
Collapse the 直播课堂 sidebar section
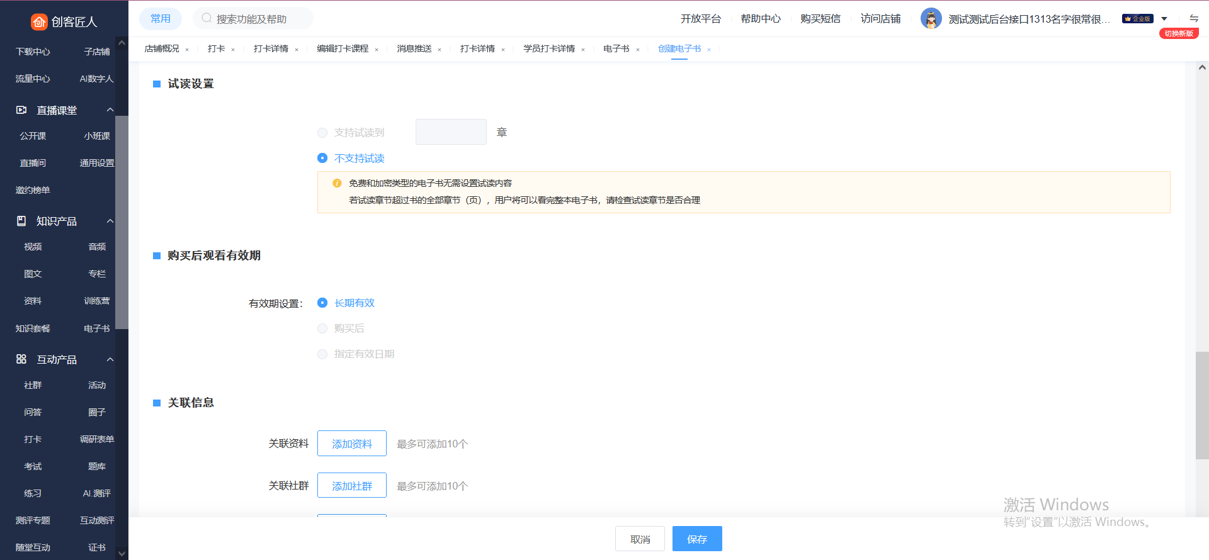[x=110, y=110]
